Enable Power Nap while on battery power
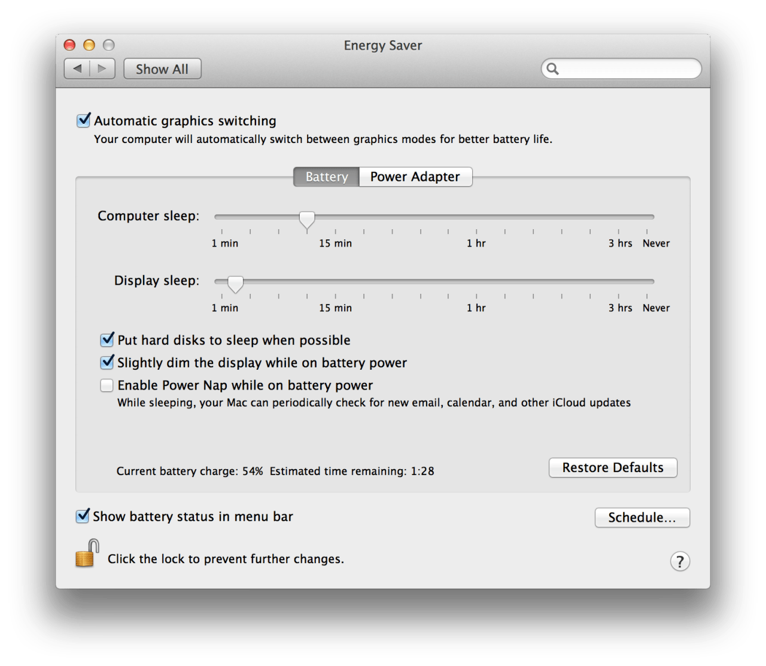Image resolution: width=766 pixels, height=666 pixels. pos(107,385)
